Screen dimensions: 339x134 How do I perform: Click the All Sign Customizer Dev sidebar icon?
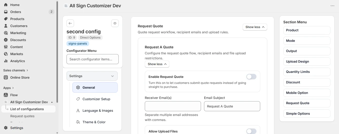click(x=6, y=102)
